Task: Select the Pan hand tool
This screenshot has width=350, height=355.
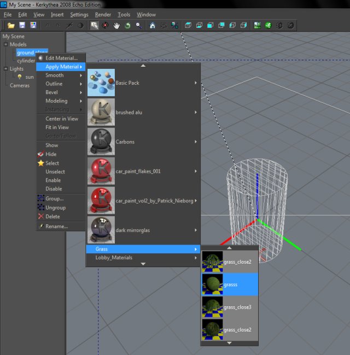Action: pos(116,25)
